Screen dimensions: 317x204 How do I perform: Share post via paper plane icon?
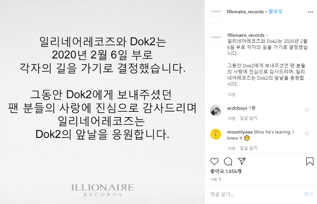tap(242, 161)
